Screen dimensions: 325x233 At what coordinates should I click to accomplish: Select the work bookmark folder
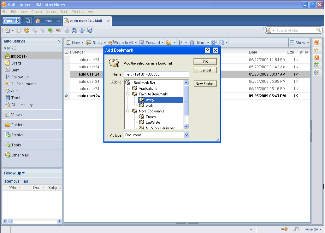(149, 105)
